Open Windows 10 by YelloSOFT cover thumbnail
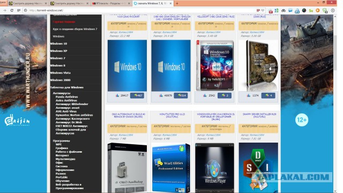The height and width of the screenshot is (193, 343). point(214,65)
